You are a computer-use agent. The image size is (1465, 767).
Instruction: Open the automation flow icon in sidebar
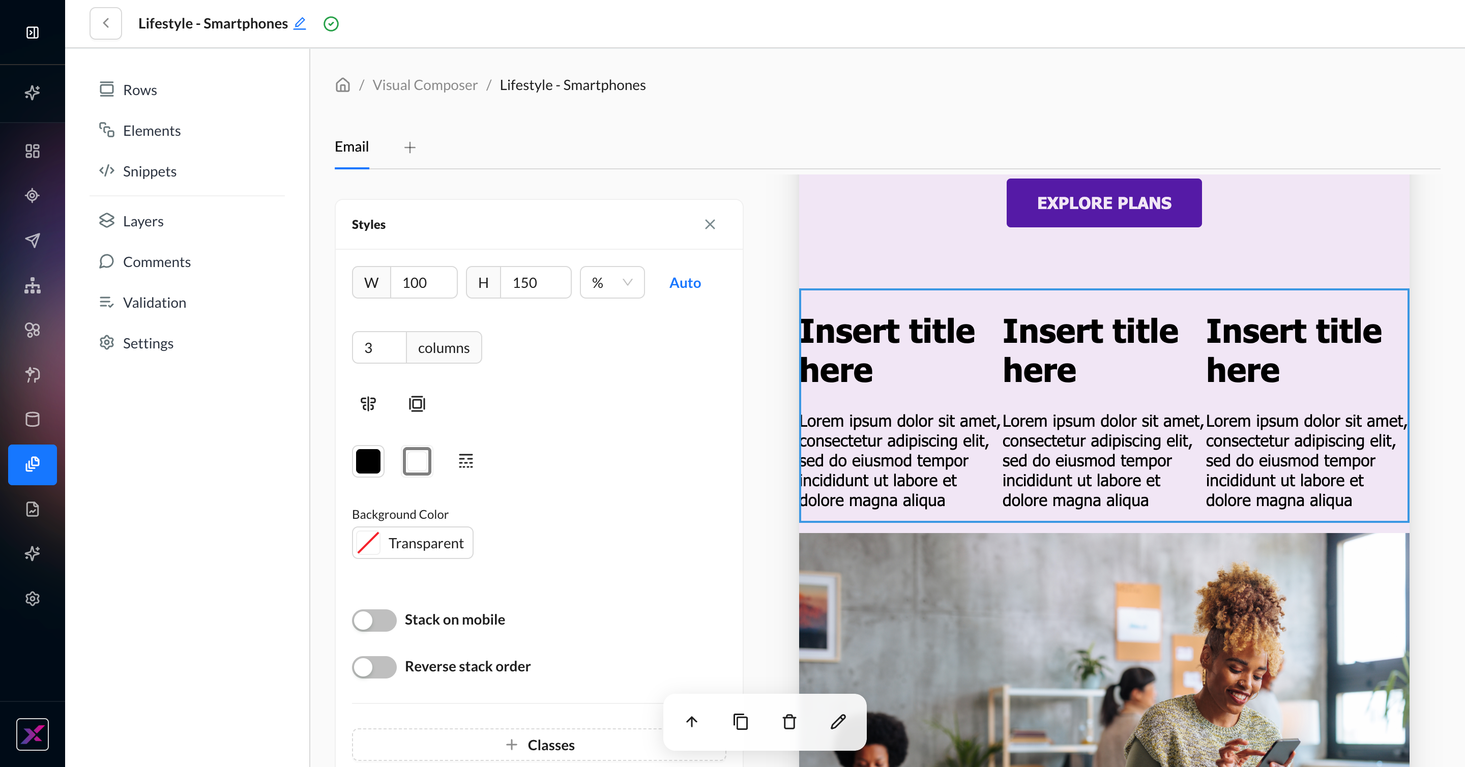tap(33, 375)
